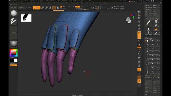Collapse the Subtool section header
Viewport: 171px width, 96px height.
[x=147, y=37]
